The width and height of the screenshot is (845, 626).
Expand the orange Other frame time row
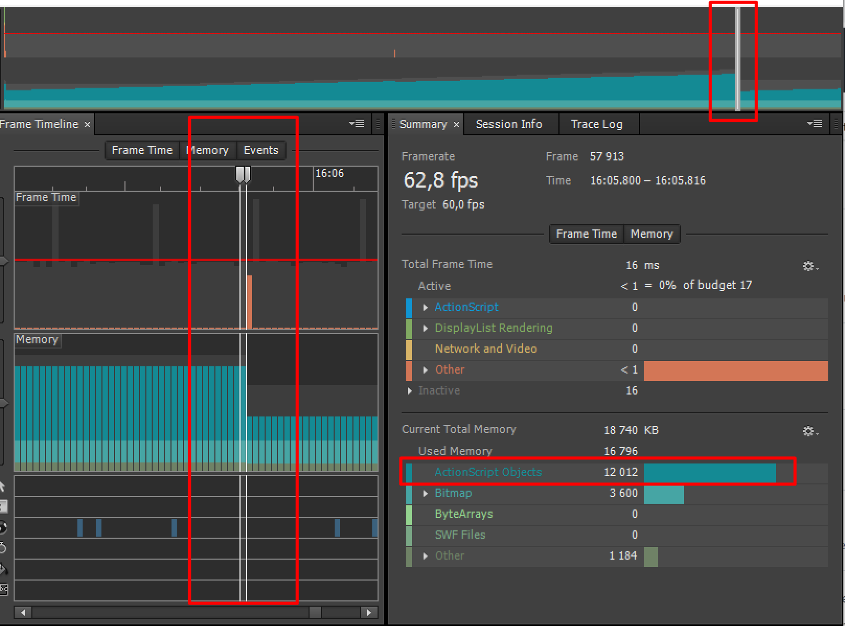tap(425, 370)
